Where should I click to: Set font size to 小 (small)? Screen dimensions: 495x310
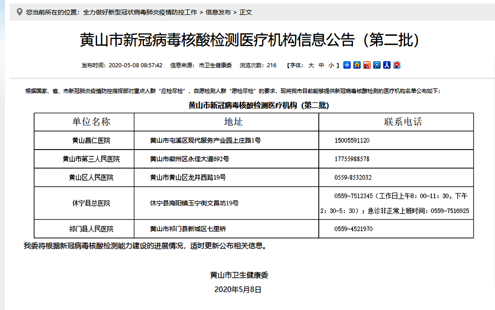point(331,65)
